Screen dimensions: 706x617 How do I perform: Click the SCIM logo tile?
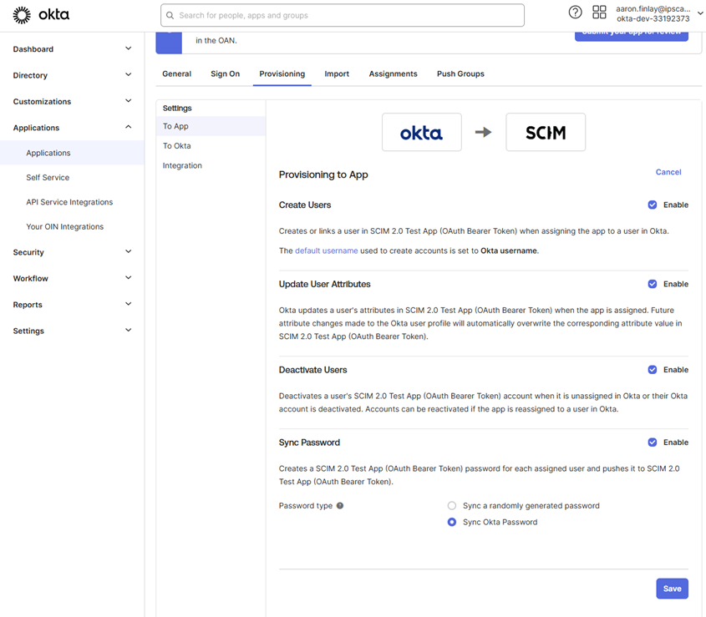coord(546,132)
